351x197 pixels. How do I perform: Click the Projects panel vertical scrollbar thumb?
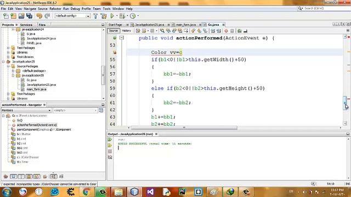pos(103,75)
